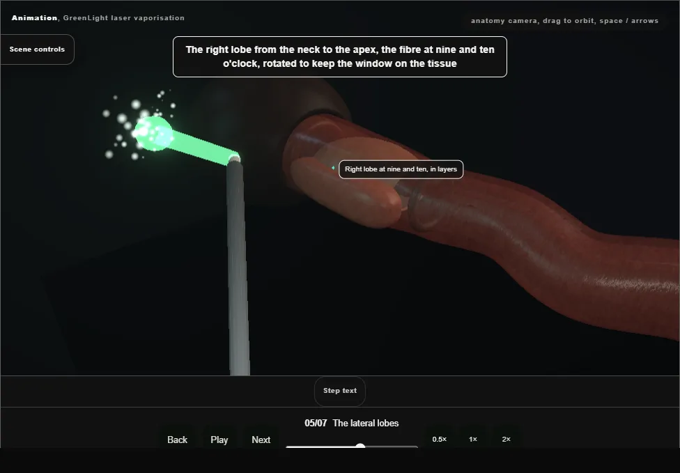Set playback speed to 0.5×
Viewport: 680px width, 473px height.
(x=440, y=439)
